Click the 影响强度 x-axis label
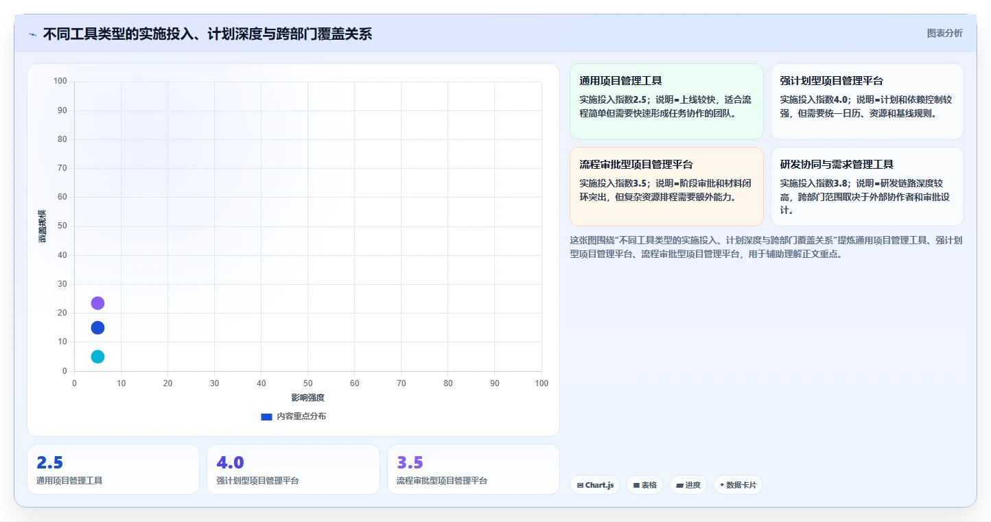Image resolution: width=991 pixels, height=522 pixels. coord(307,398)
